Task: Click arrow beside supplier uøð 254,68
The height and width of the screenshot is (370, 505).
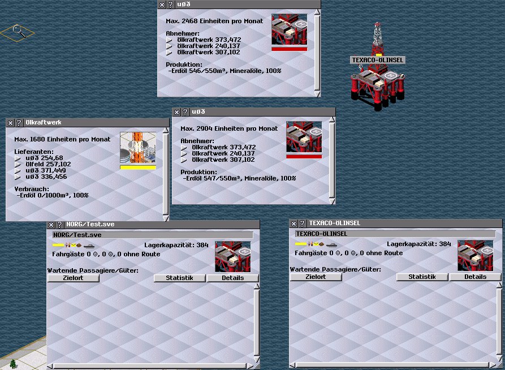Action: point(17,158)
